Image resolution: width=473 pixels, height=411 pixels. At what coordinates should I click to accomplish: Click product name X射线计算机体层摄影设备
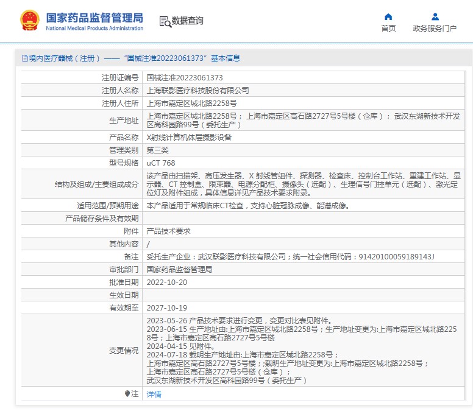(x=190, y=138)
